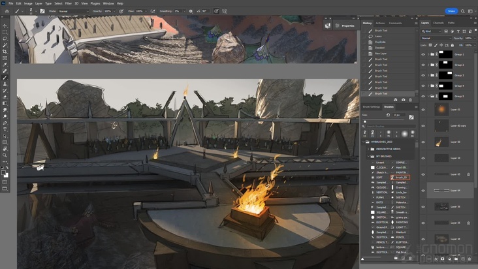Switch to the Brush Settings tab
The height and width of the screenshot is (269, 478).
(x=372, y=107)
